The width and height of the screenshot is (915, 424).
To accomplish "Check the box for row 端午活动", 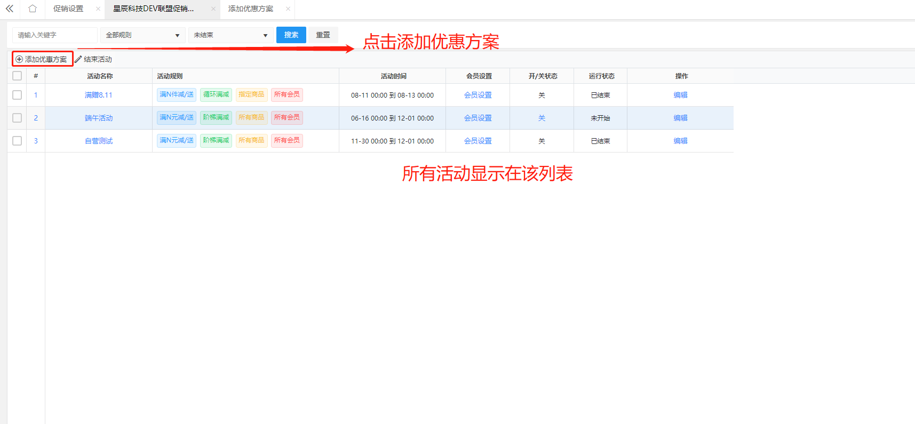I will [17, 118].
